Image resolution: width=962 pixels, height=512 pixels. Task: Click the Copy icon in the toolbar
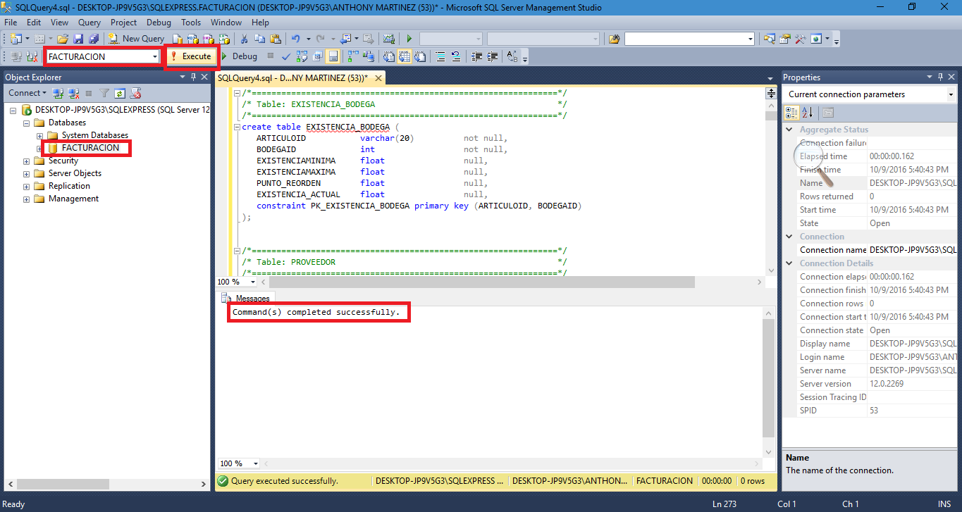tap(259, 39)
